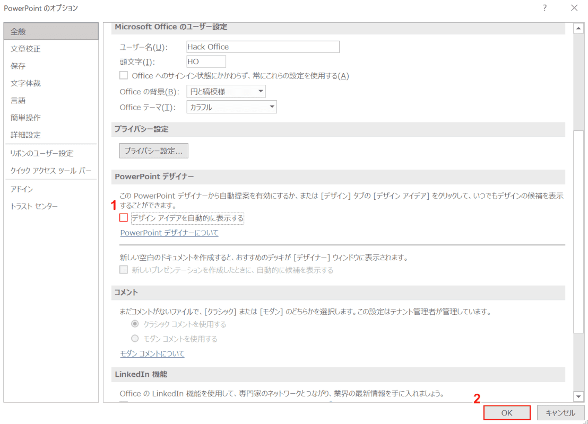Click the キャンセル button
588x424 pixels.
click(560, 413)
